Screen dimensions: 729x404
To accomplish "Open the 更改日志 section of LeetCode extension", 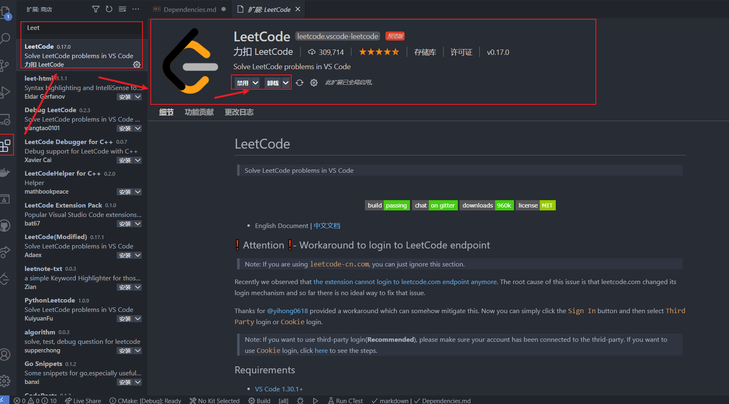I will point(239,112).
